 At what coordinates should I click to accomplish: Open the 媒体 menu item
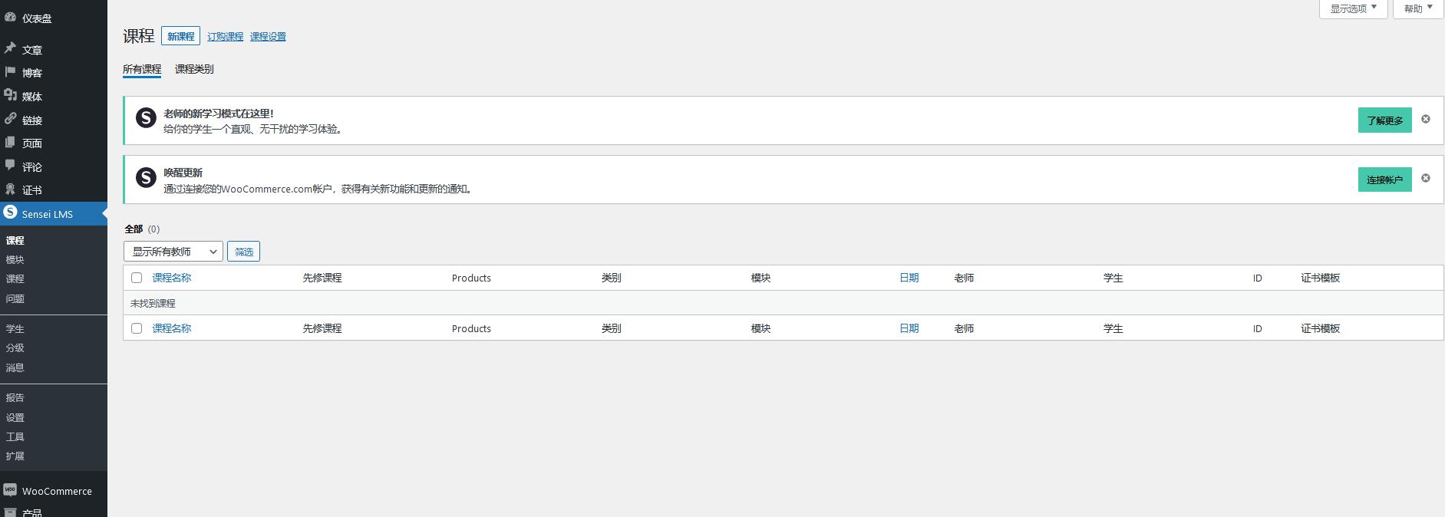54,96
